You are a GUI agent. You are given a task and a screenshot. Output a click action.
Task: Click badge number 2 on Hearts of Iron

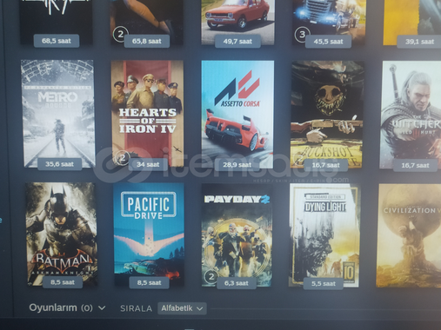point(122,158)
